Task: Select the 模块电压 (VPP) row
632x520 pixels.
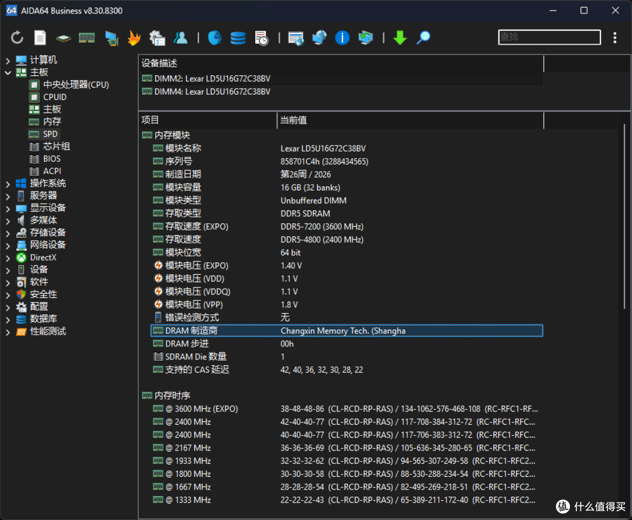Action: [x=346, y=304]
